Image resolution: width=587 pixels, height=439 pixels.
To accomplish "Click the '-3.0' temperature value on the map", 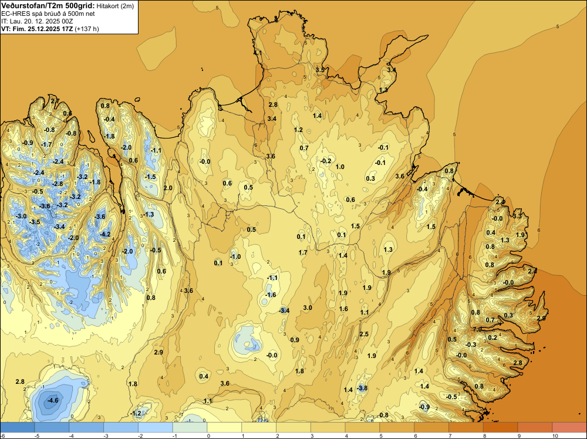I will (x=21, y=217).
